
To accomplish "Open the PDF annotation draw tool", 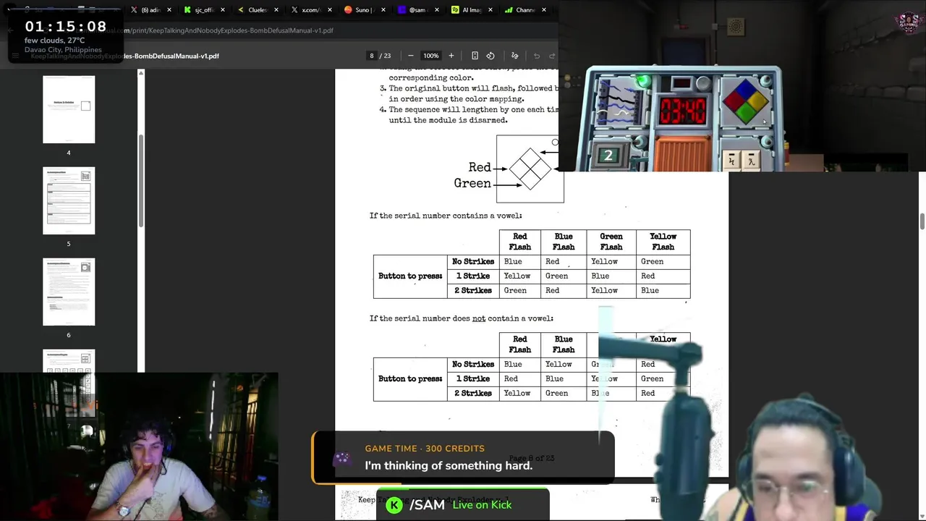I will pos(515,56).
